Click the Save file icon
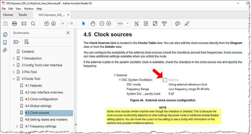Screen dimensions: 251x134 pyautogui.click(x=6, y=23)
